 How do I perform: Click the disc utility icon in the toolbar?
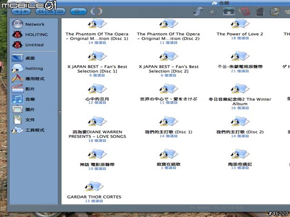(275, 12)
